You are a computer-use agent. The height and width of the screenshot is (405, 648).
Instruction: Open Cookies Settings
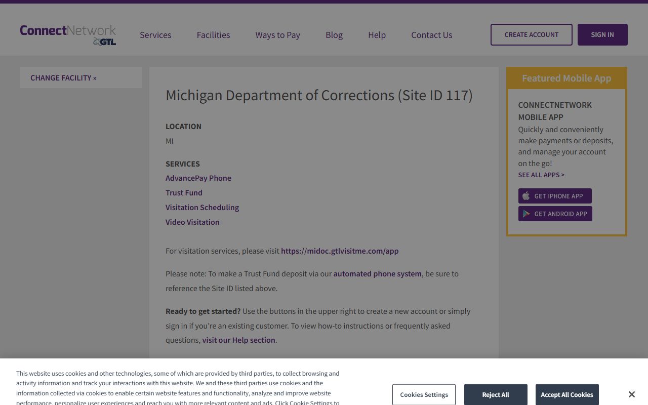pos(424,394)
